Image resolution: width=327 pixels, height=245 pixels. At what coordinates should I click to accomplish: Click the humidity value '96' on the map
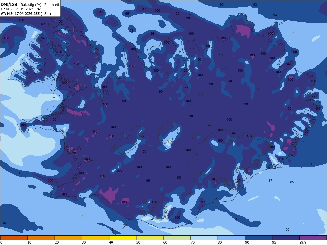(x=127, y=13)
